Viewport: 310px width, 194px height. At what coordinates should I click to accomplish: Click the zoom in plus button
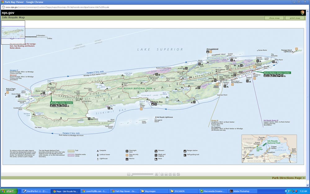click(156, 174)
